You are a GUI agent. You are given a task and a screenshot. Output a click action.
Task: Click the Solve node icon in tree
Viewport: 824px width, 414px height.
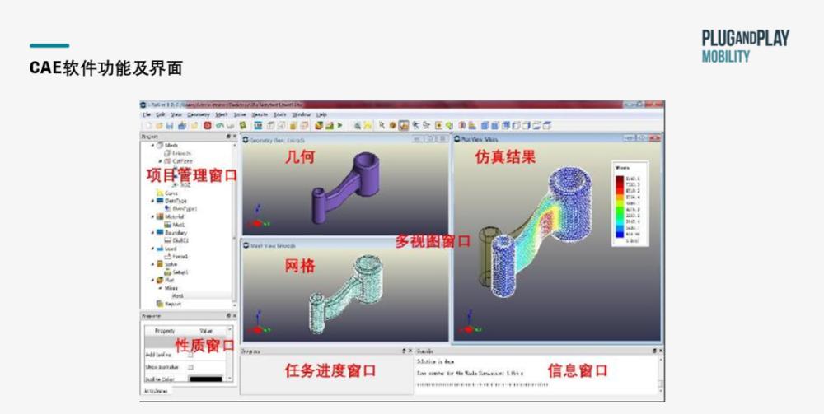coord(160,264)
